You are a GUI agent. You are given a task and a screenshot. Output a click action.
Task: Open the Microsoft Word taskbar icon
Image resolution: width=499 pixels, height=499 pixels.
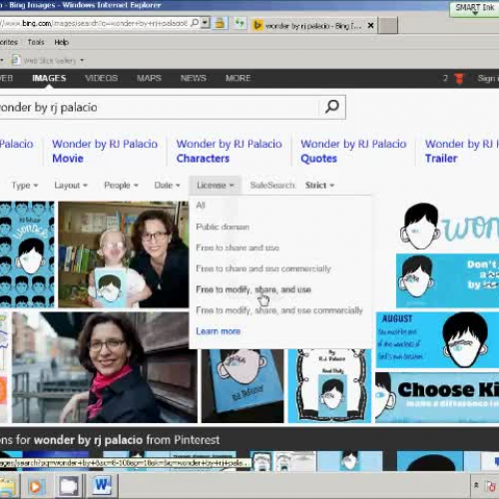(x=103, y=486)
